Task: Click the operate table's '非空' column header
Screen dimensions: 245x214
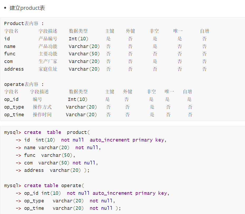Action: pyautogui.click(x=151, y=92)
